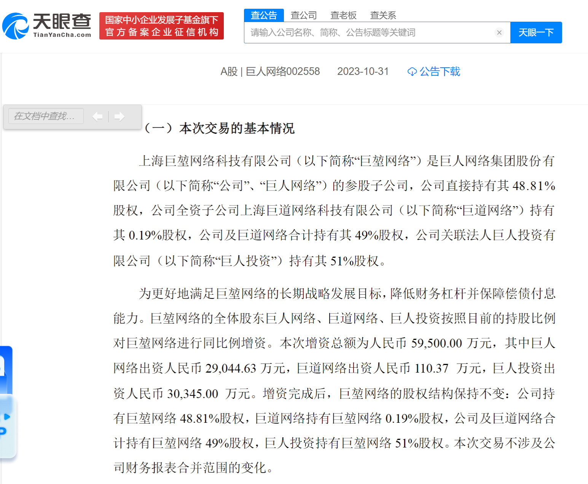Click the 天眼一下 search button
The height and width of the screenshot is (484, 588).
click(536, 32)
